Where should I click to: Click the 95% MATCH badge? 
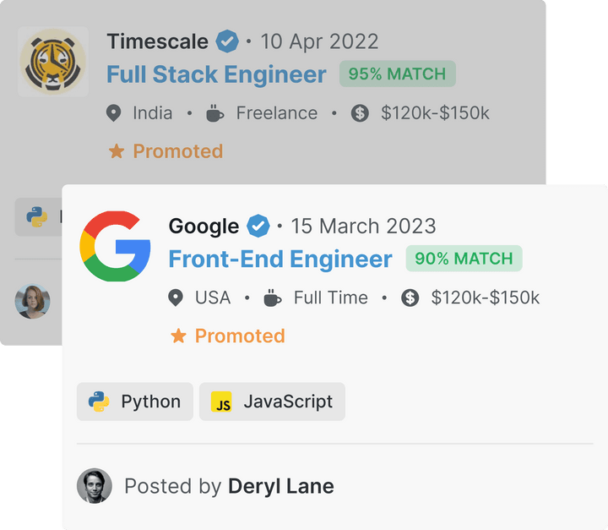pos(398,74)
